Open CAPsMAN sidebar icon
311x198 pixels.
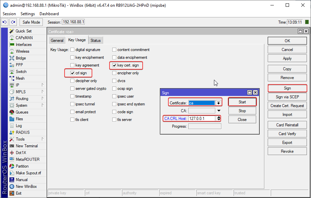tap(12, 38)
